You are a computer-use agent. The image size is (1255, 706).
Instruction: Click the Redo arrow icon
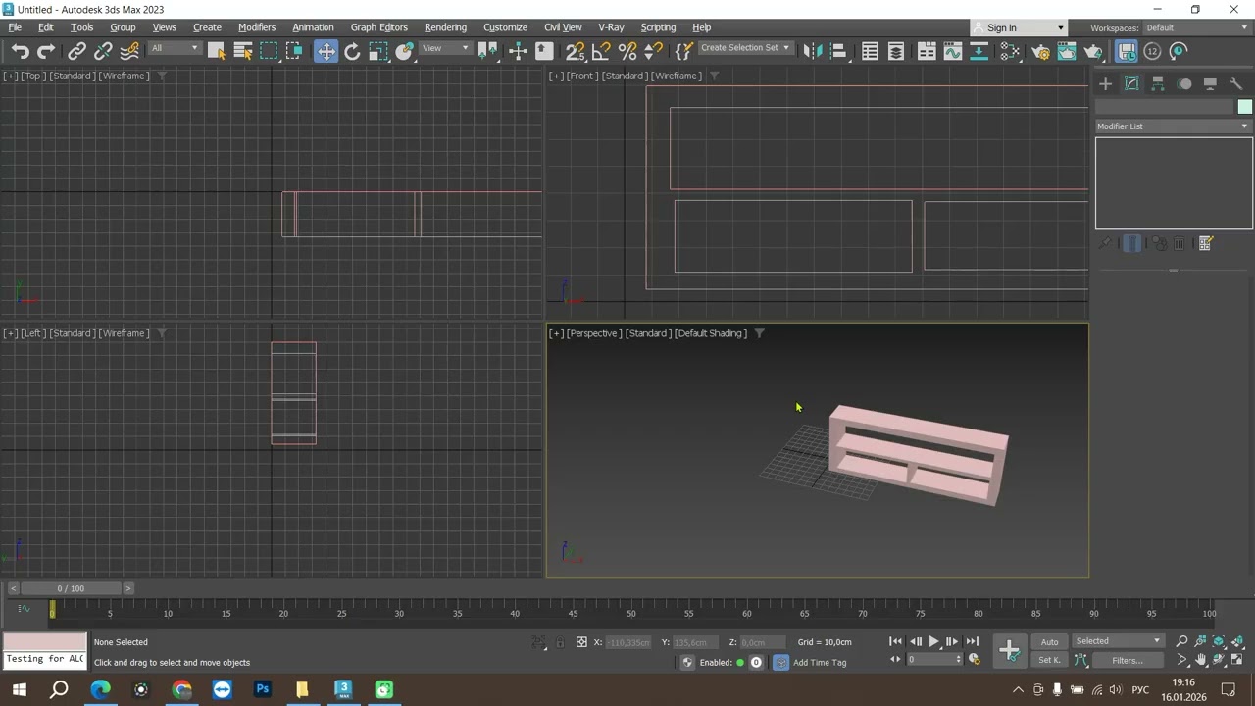(45, 51)
